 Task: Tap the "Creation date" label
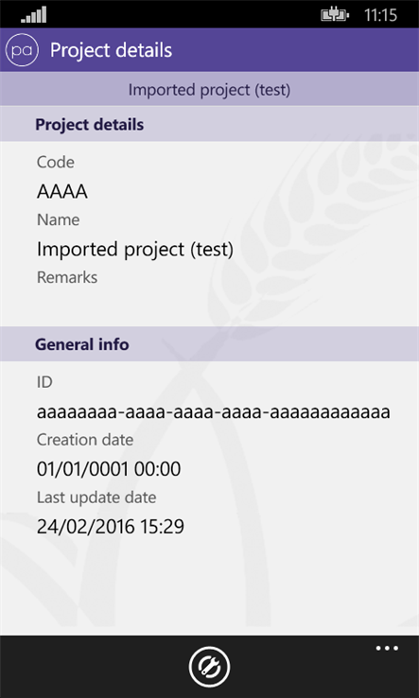85,440
